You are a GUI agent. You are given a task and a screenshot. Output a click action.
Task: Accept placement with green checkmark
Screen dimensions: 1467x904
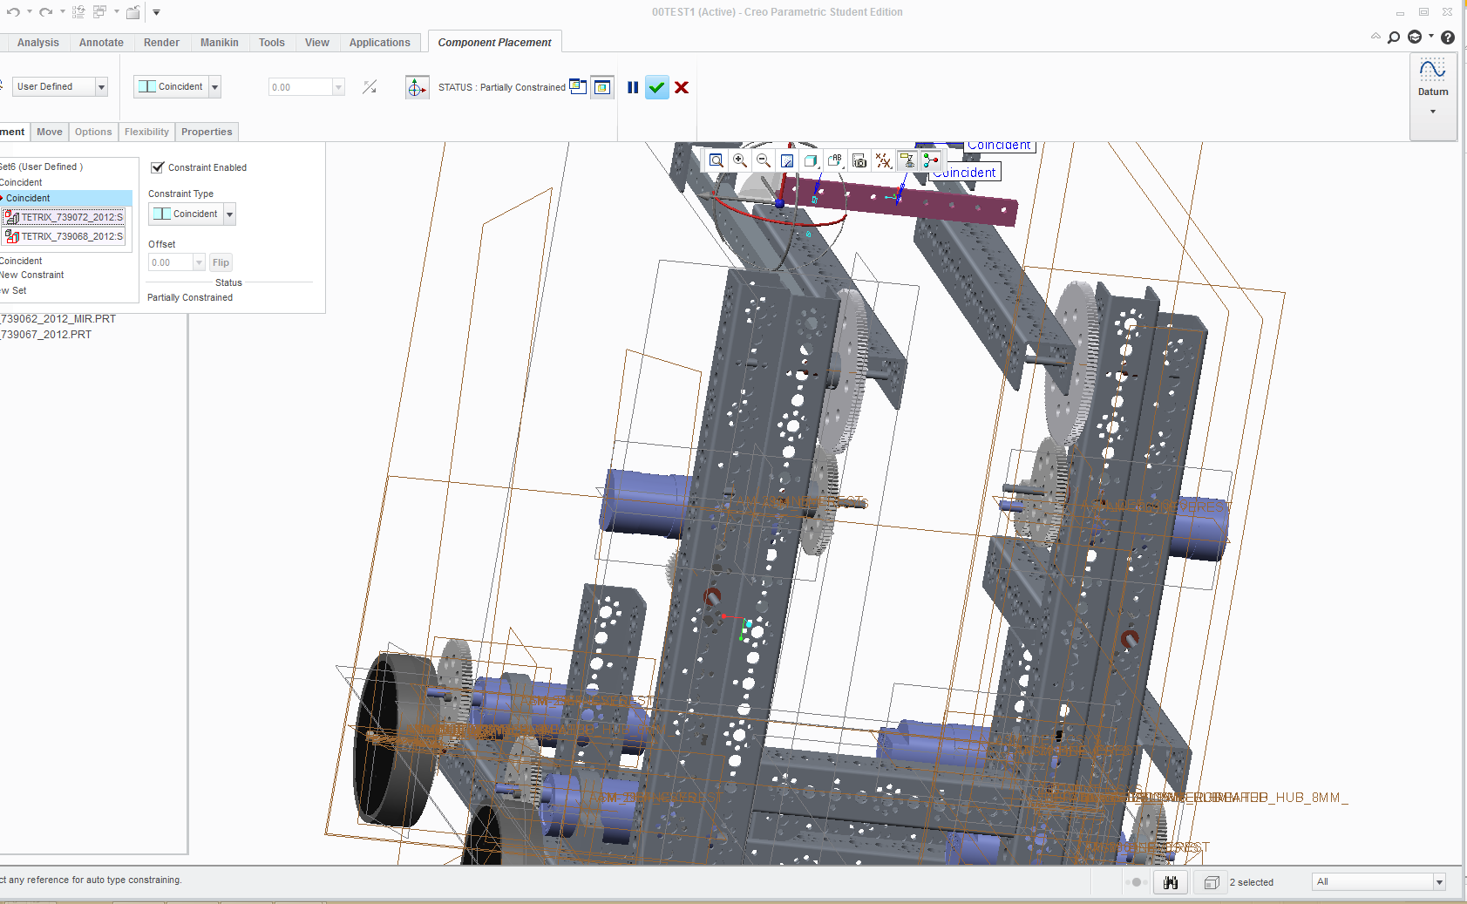coord(657,87)
